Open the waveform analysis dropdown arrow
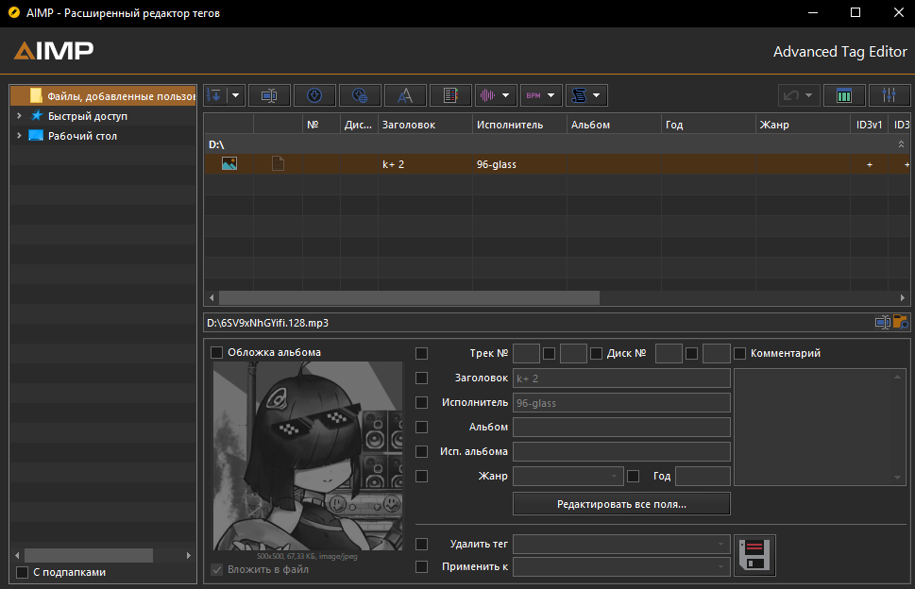915x589 pixels. pos(506,95)
